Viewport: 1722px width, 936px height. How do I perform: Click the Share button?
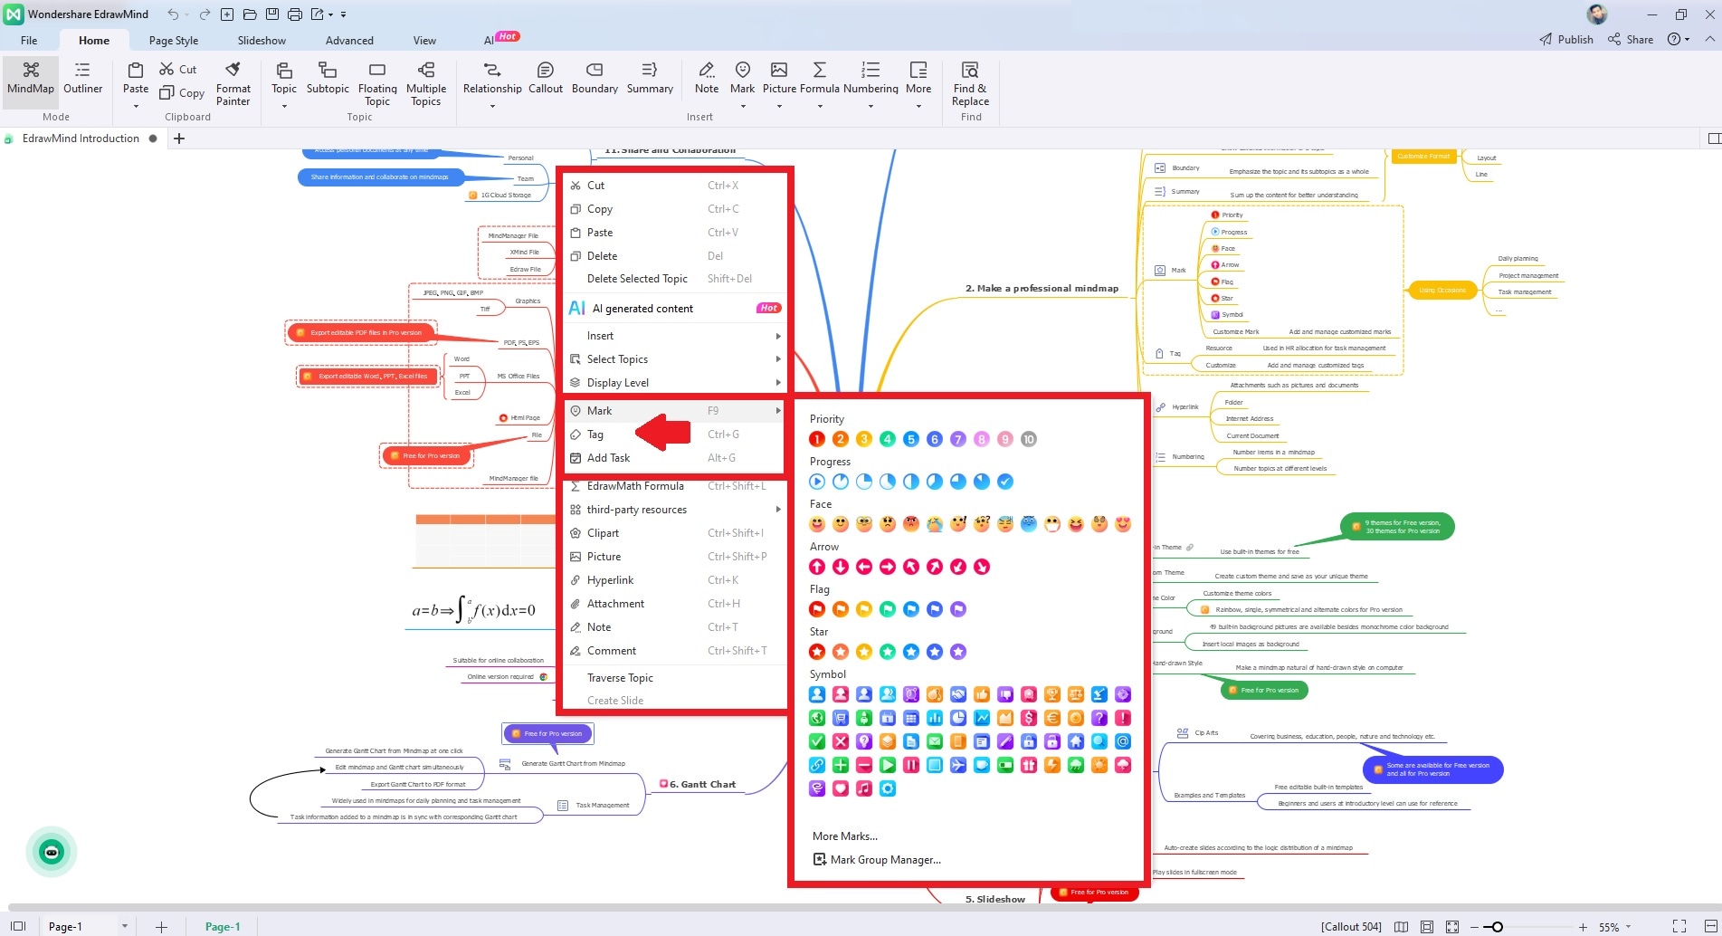[1631, 39]
